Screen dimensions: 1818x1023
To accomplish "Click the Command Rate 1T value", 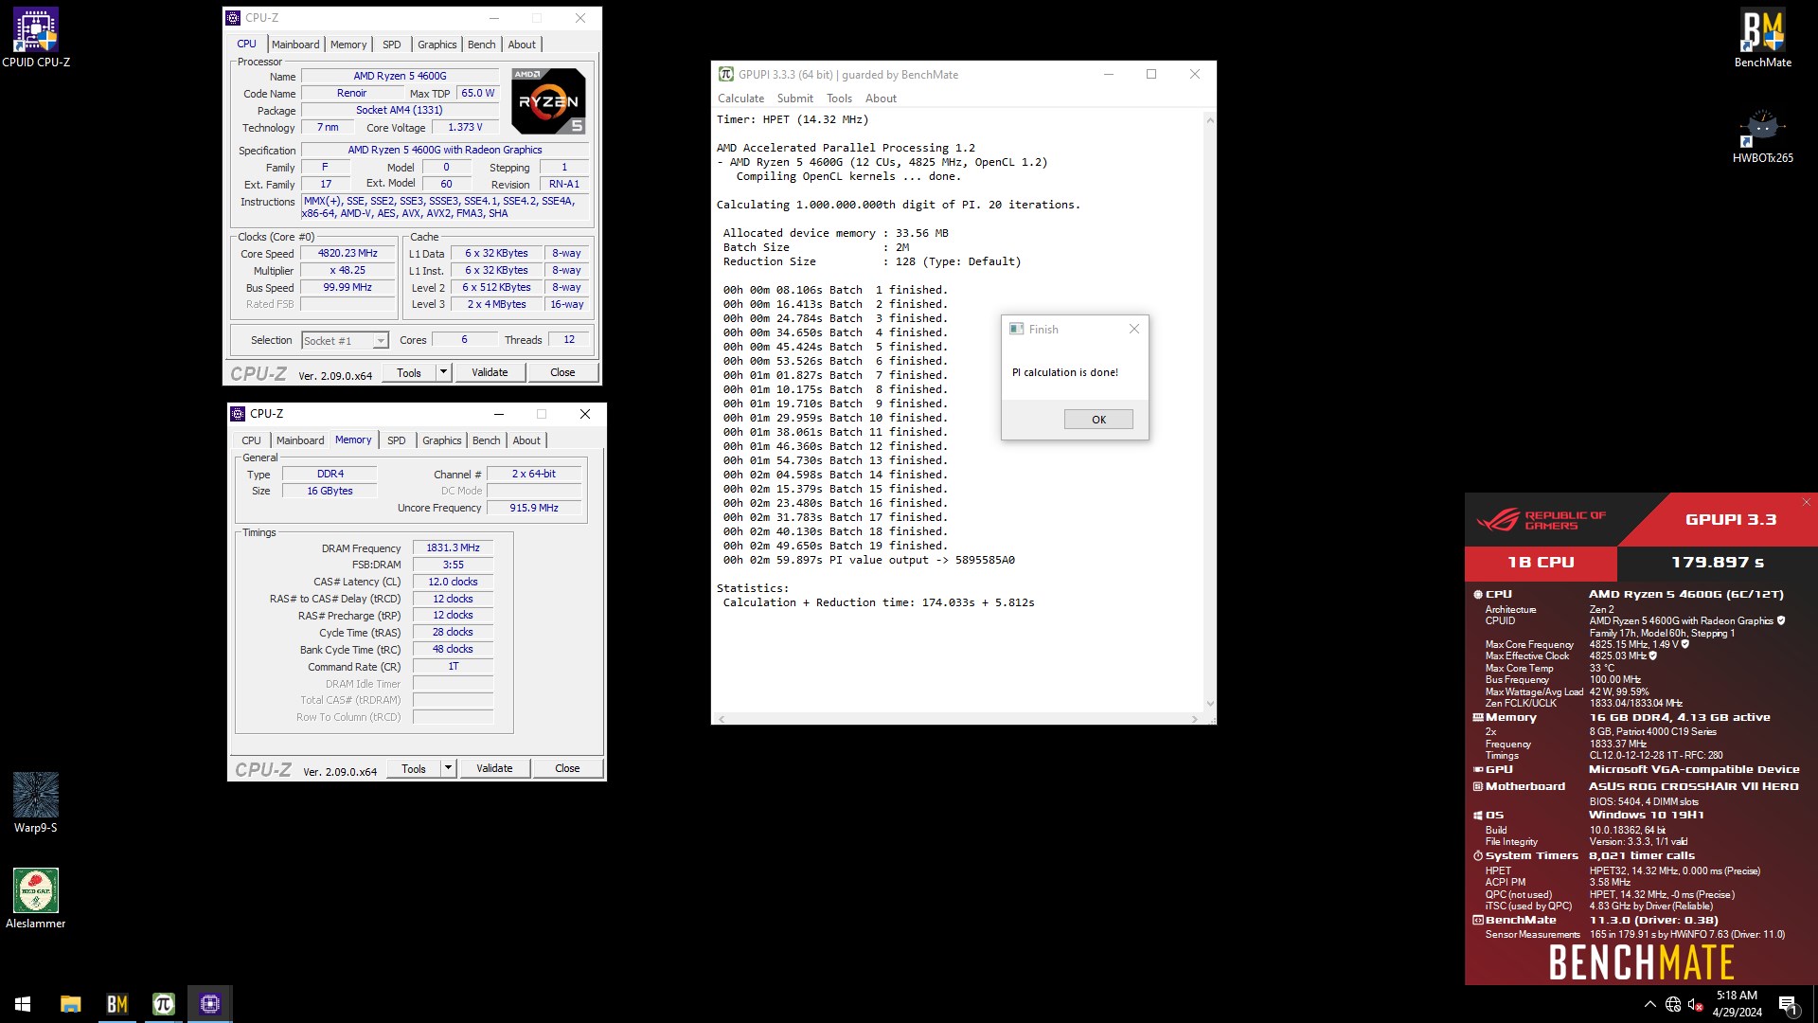I will [453, 666].
